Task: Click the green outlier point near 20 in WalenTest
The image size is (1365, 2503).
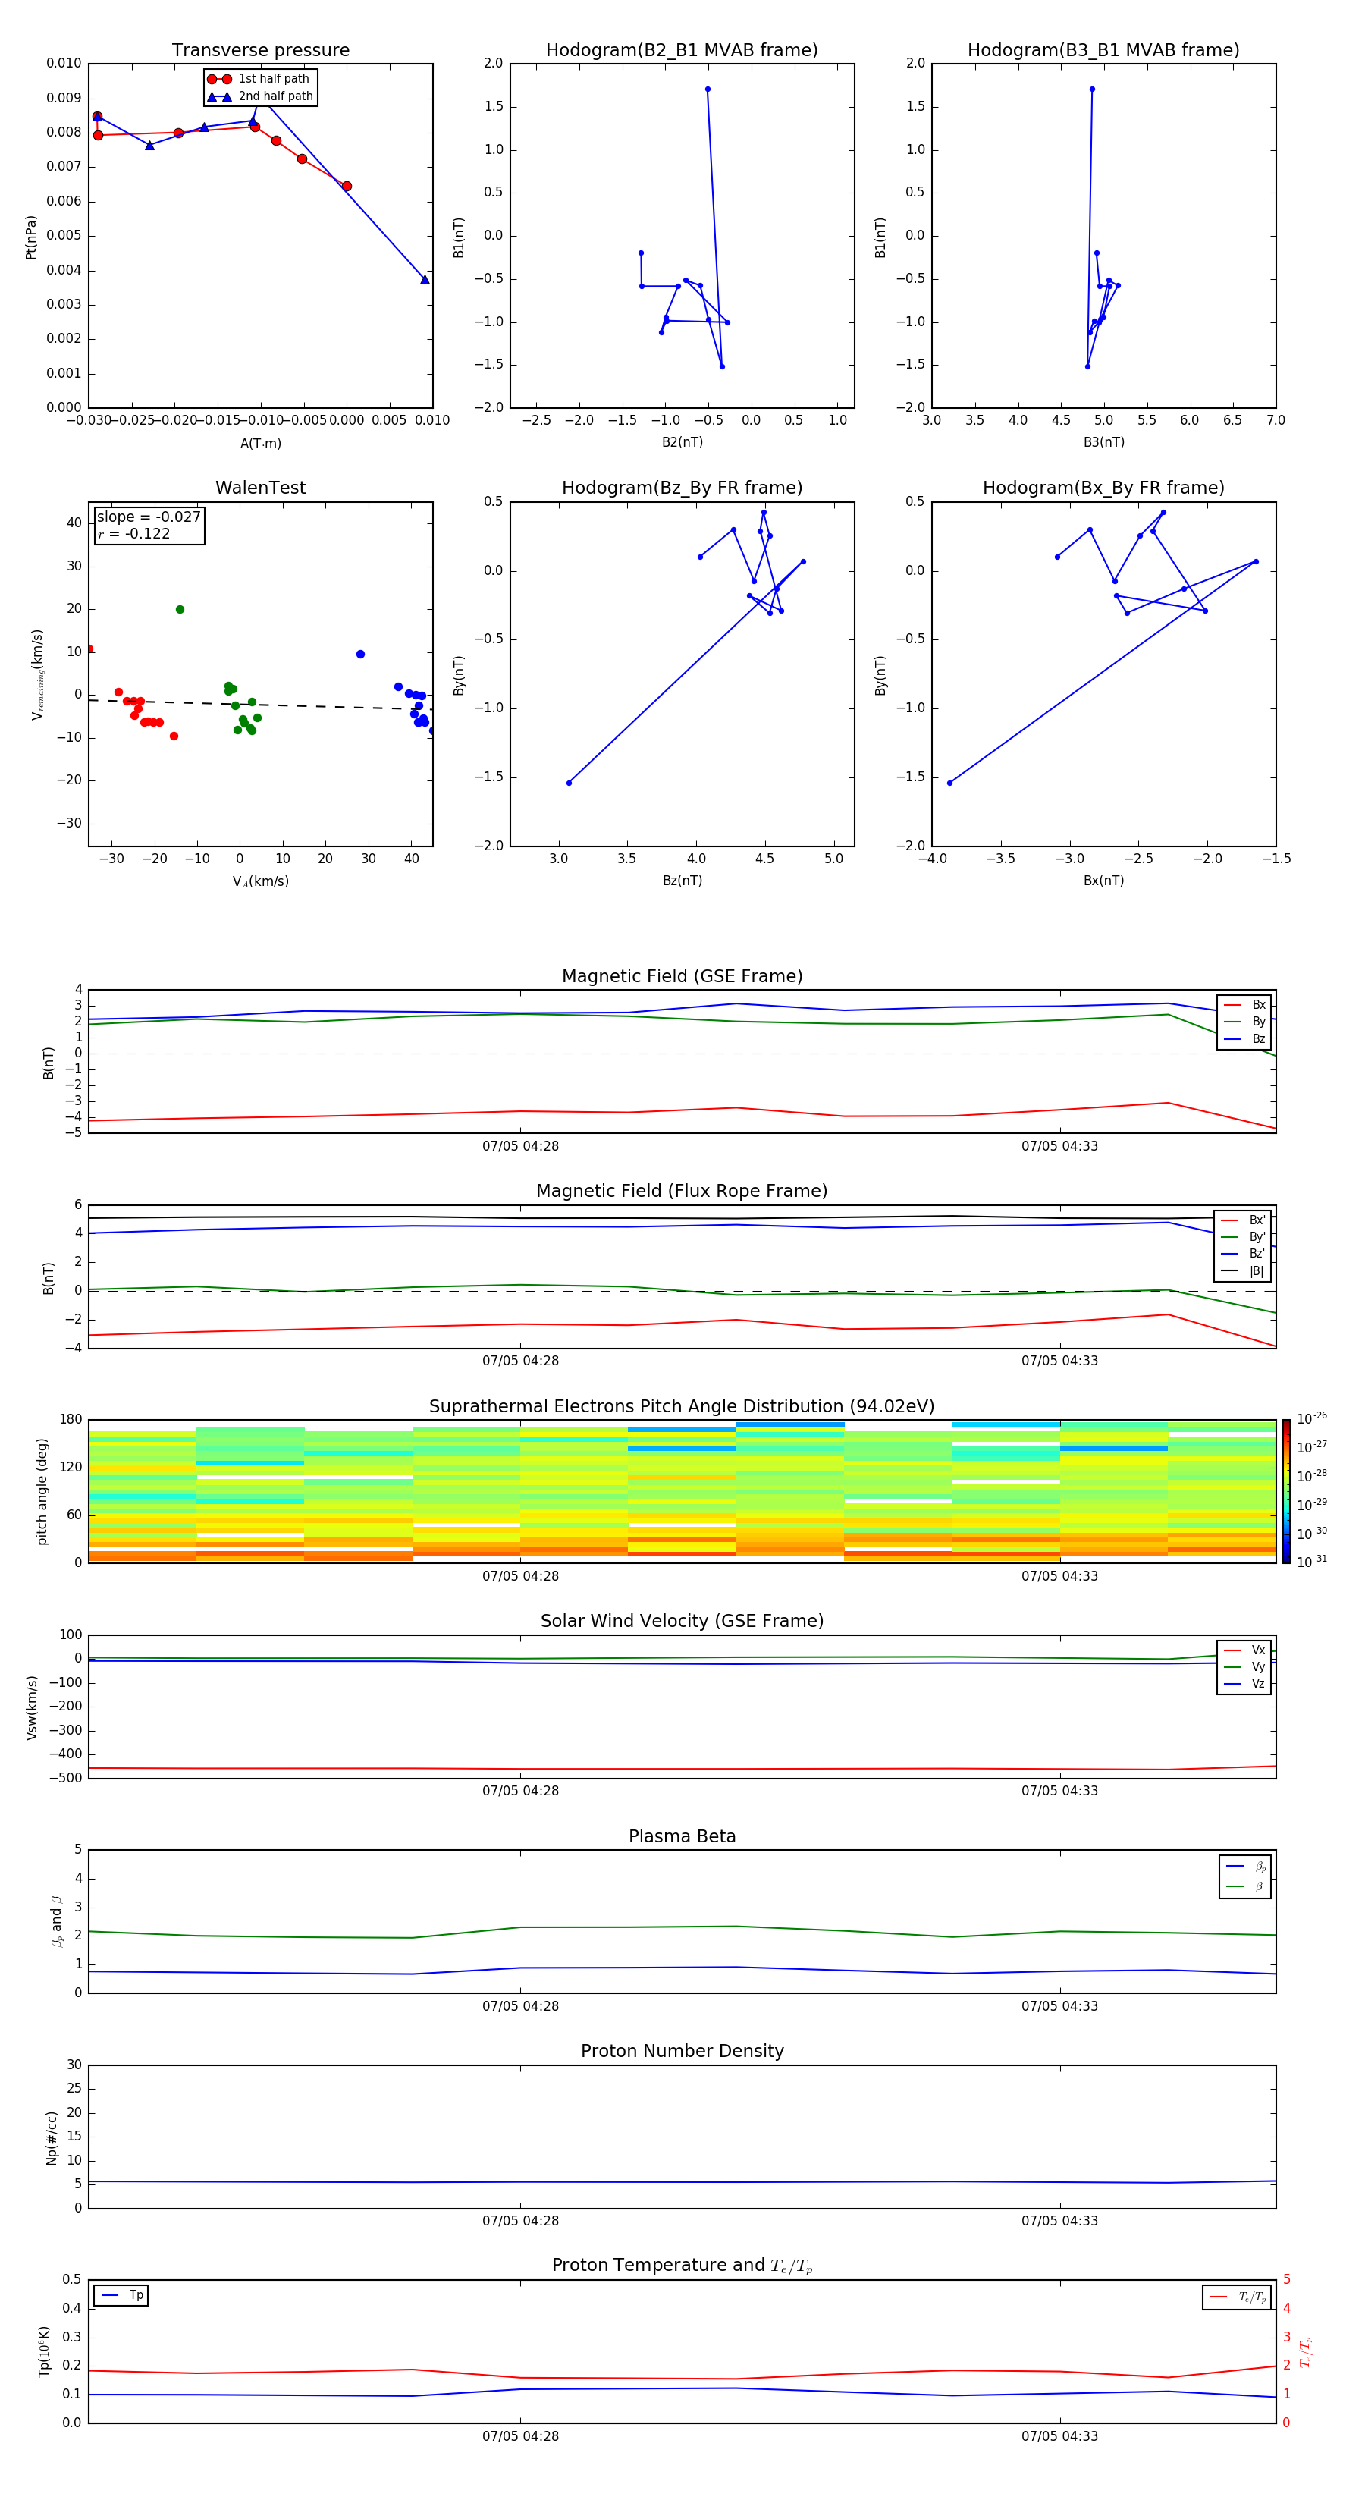Action: point(180,609)
